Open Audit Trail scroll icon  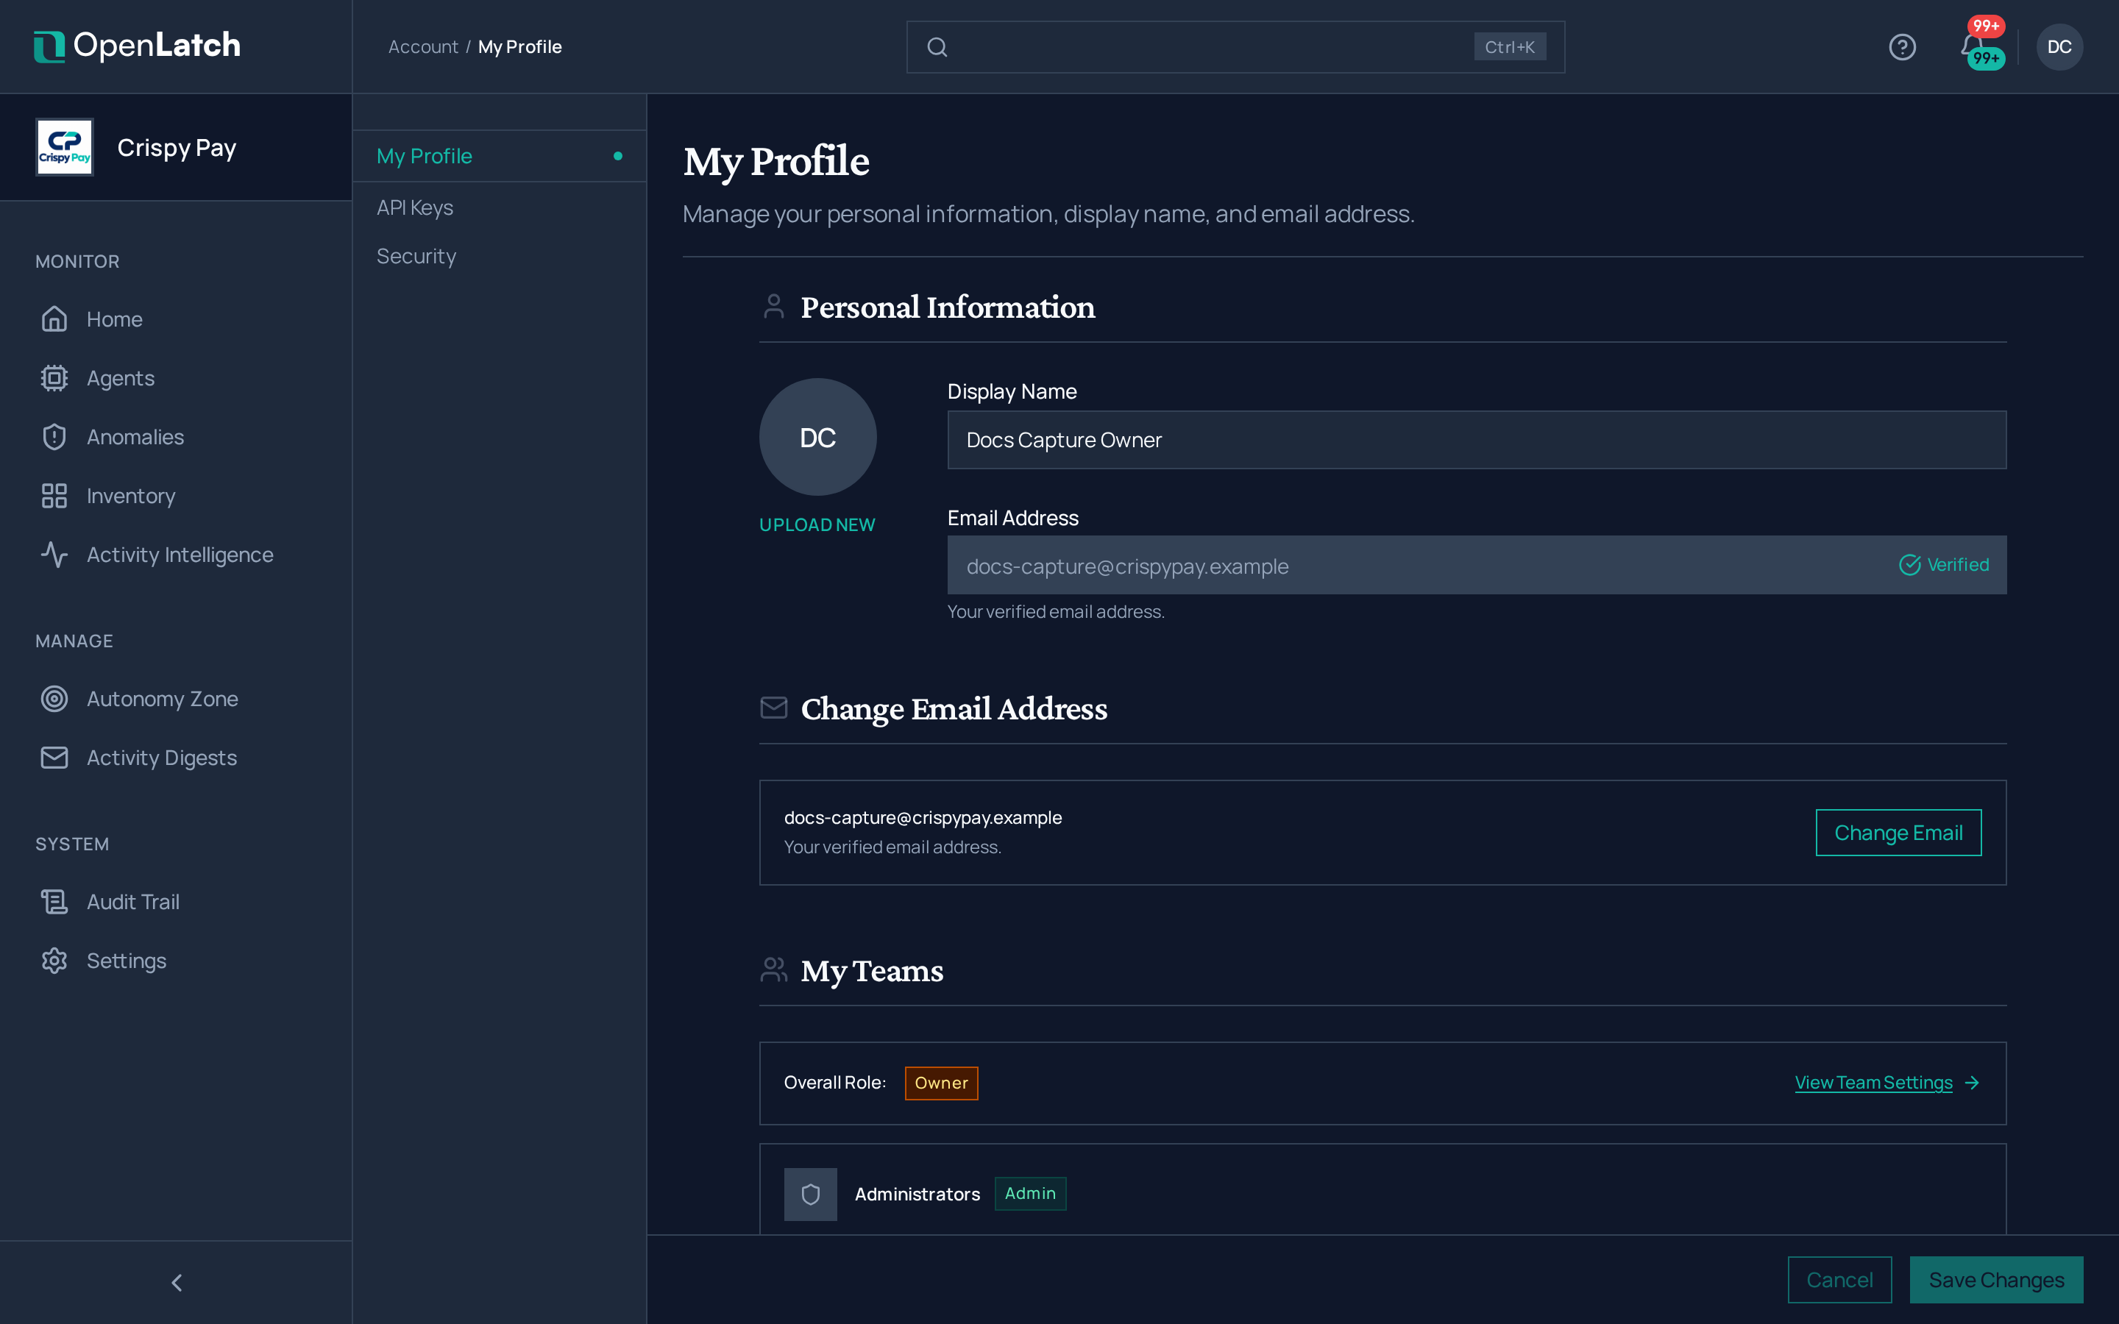pyautogui.click(x=54, y=901)
